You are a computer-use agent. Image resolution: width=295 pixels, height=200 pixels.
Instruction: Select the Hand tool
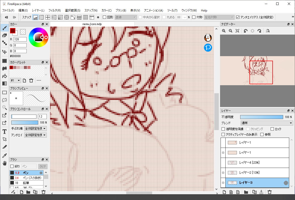(4, 163)
